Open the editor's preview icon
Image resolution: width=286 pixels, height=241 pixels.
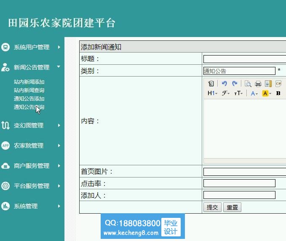click(248, 84)
